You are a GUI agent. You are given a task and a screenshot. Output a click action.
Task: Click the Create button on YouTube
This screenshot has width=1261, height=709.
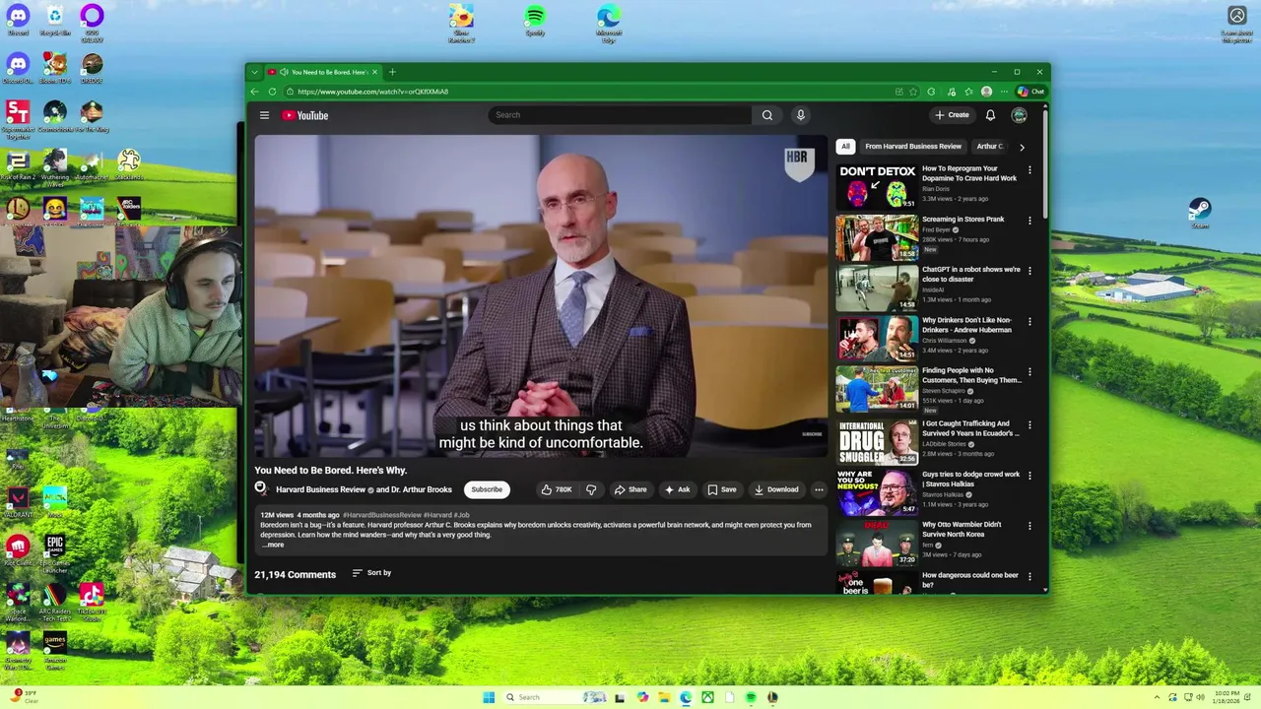pos(952,115)
